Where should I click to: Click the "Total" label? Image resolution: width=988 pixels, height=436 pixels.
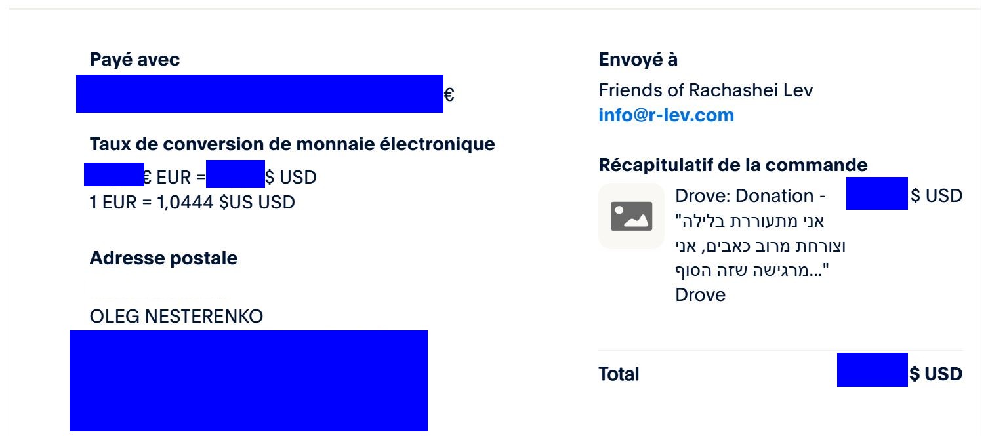(x=619, y=374)
